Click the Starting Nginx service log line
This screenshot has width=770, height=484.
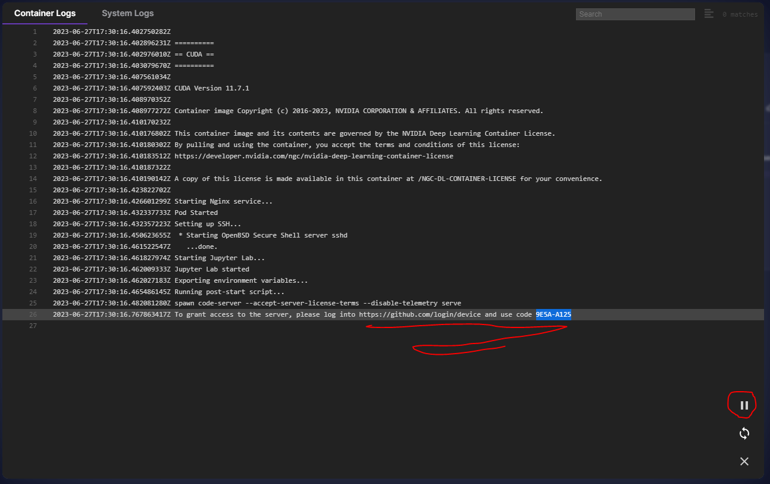pos(223,201)
